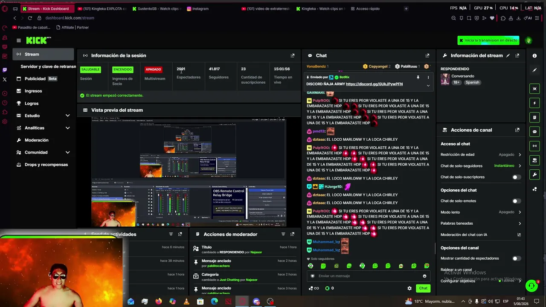The height and width of the screenshot is (307, 546).
Task: Click Inicia la transmisión en directo button
Action: point(488,41)
